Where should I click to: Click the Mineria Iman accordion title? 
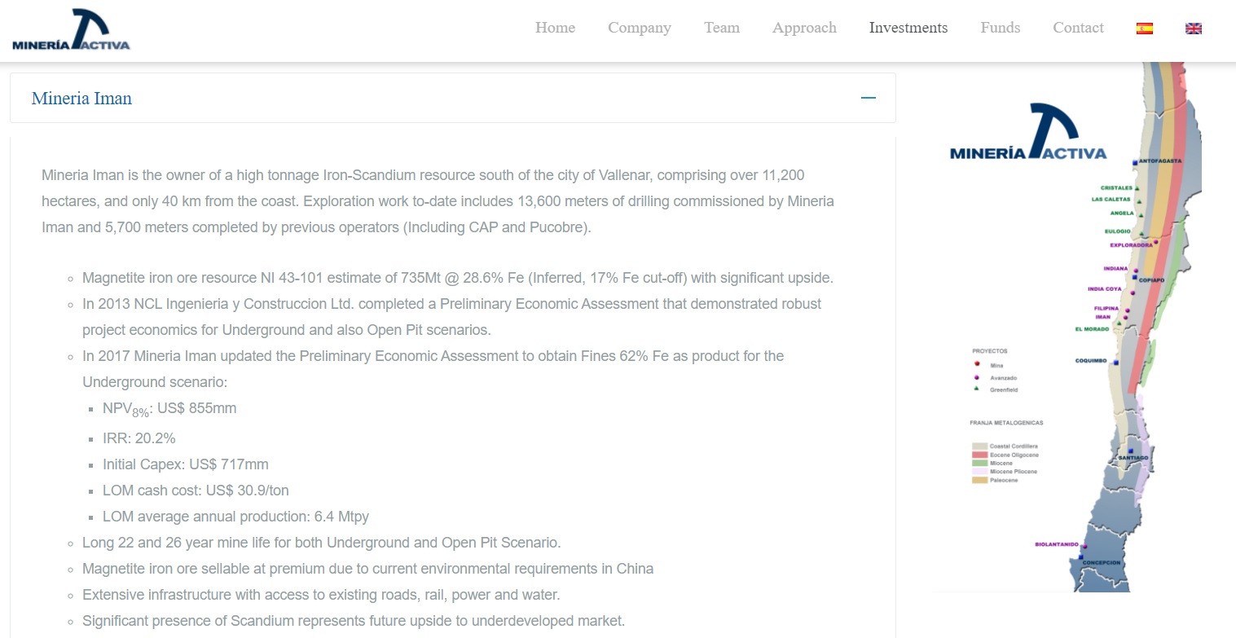pyautogui.click(x=81, y=99)
